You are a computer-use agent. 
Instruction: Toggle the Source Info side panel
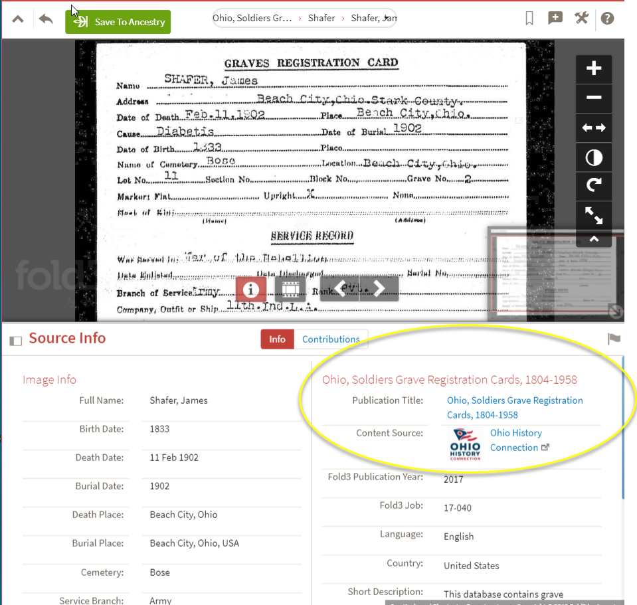(16, 341)
